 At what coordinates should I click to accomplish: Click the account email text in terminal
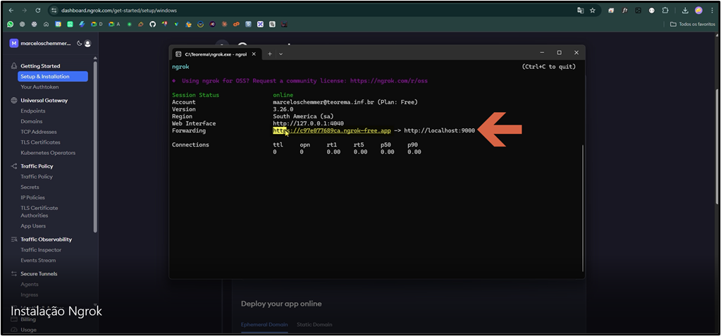[323, 102]
